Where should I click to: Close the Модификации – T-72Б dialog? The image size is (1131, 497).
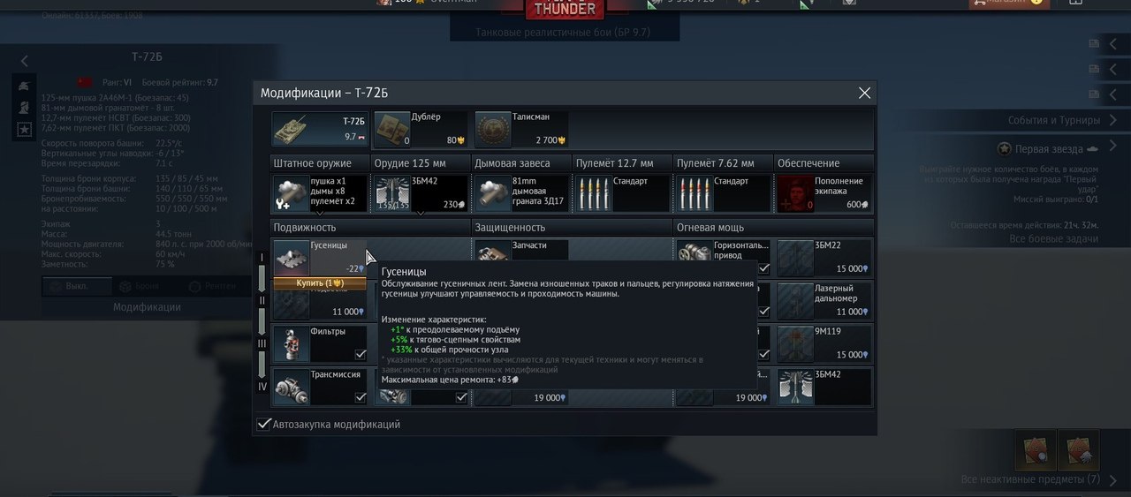(x=864, y=93)
